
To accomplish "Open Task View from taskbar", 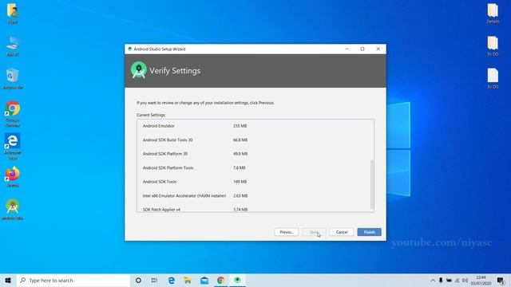I will pos(154,280).
